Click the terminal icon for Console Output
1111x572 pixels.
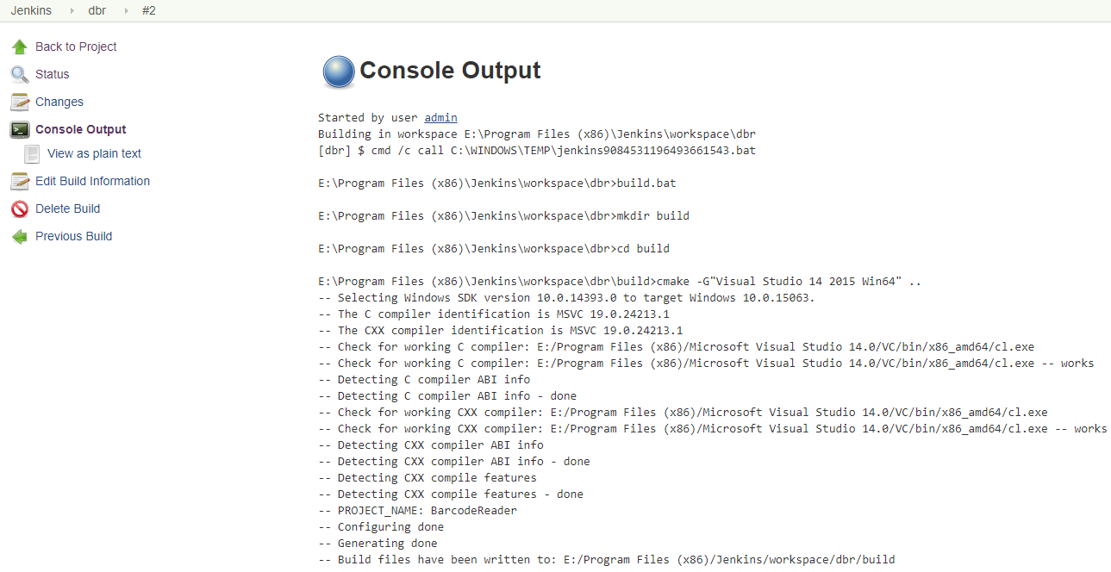(x=20, y=129)
